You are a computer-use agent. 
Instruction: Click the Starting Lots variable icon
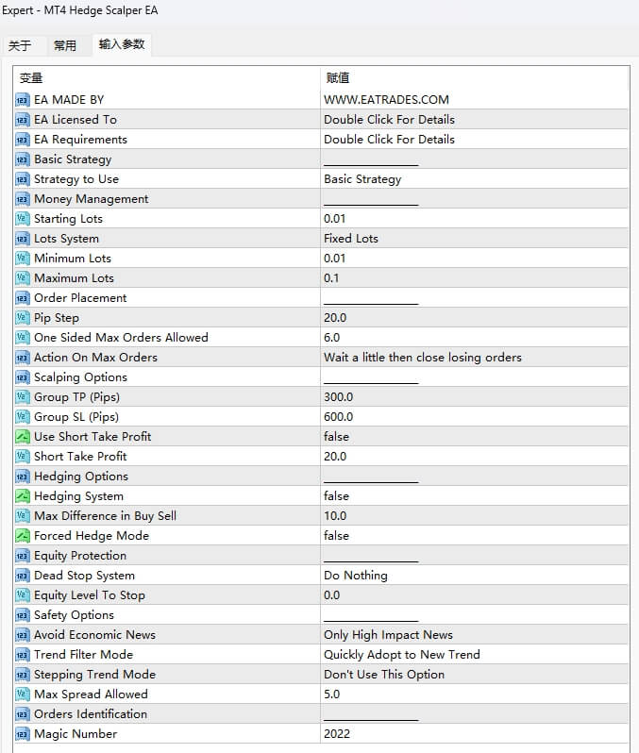pyautogui.click(x=23, y=219)
